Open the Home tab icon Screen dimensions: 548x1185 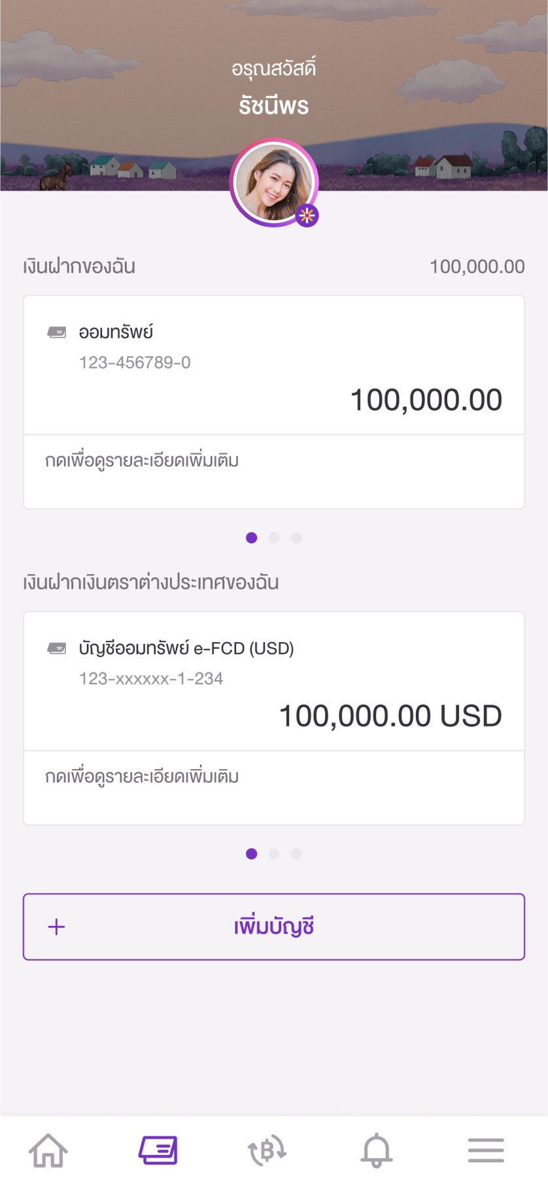pos(48,1150)
